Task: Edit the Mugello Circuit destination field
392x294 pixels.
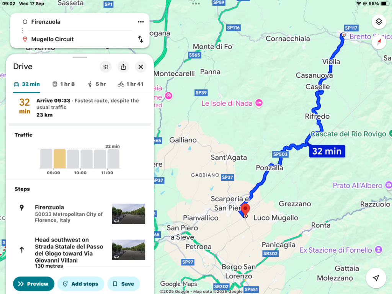Action: (80, 39)
